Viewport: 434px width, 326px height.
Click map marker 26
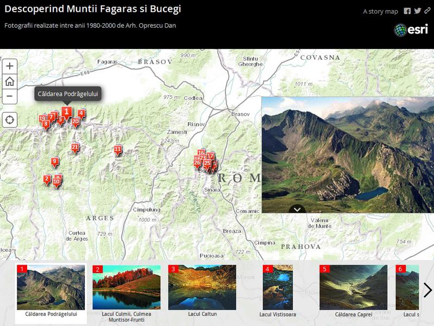click(197, 164)
